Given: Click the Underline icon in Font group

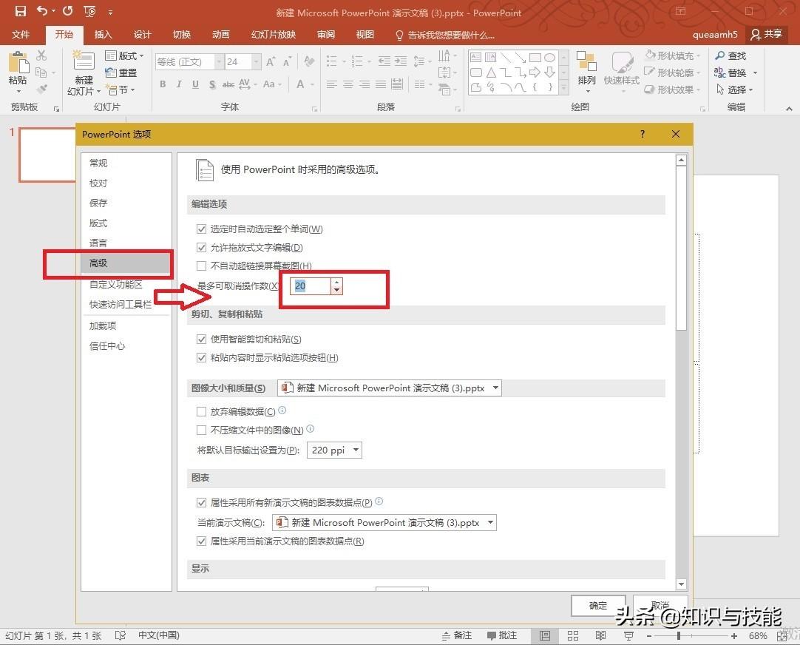Looking at the screenshot, I should point(194,84).
